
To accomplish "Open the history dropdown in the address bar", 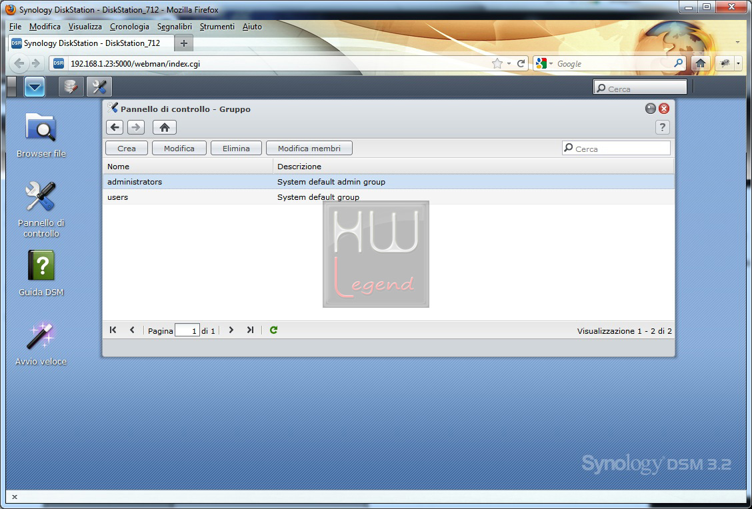I will (509, 63).
